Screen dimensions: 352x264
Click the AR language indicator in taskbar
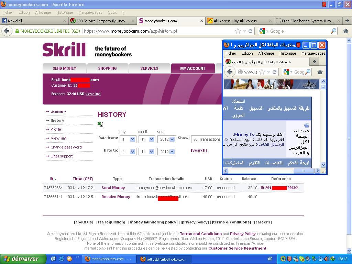pos(270,259)
